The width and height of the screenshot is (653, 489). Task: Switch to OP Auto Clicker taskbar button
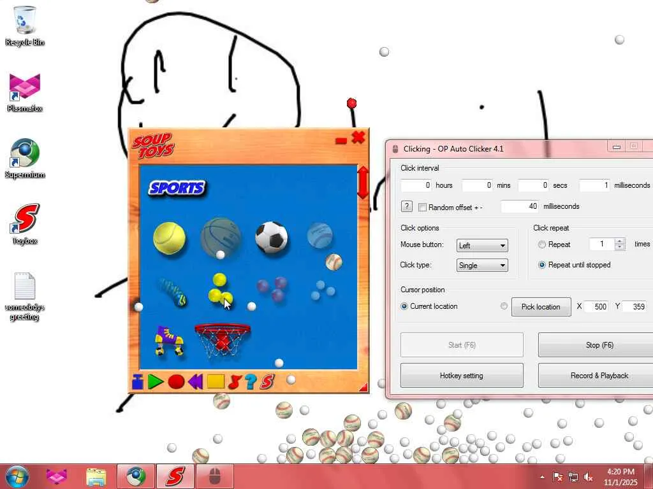pos(214,476)
